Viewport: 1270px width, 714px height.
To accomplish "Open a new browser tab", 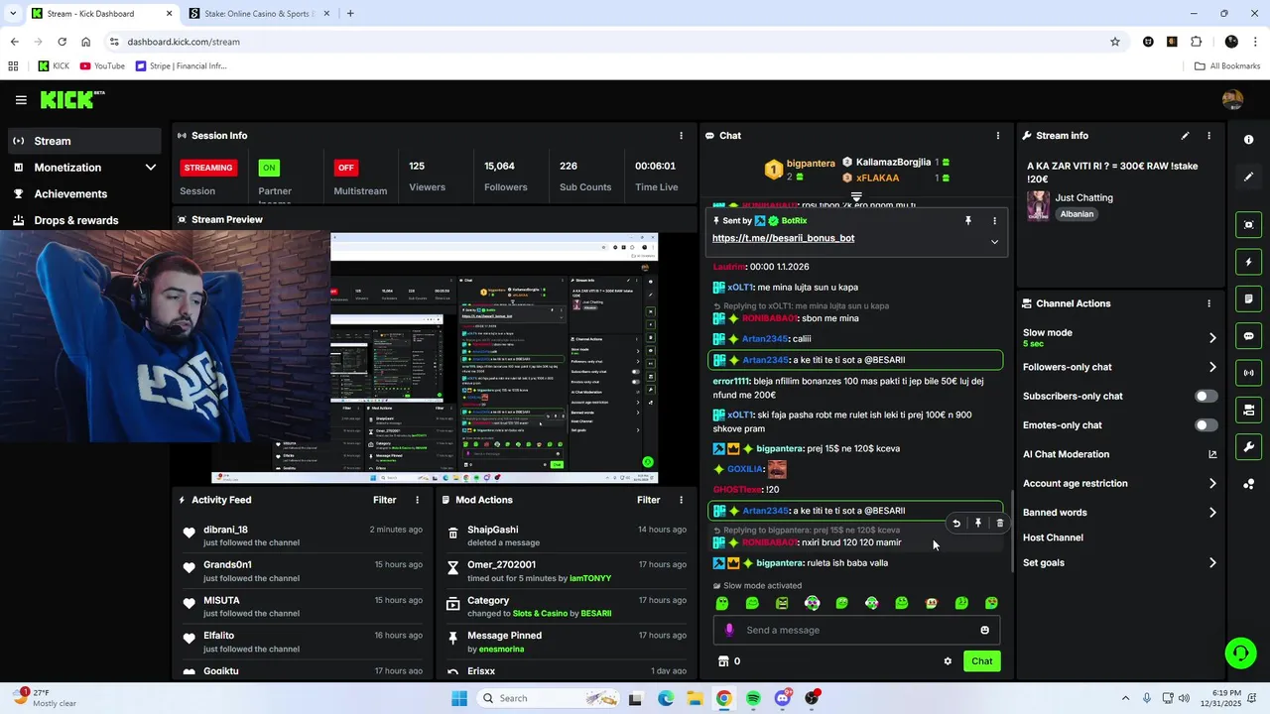I will (x=350, y=14).
